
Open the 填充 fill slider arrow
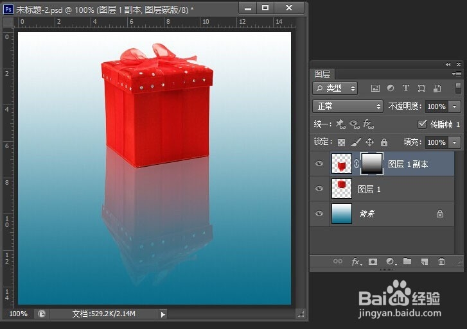click(455, 142)
